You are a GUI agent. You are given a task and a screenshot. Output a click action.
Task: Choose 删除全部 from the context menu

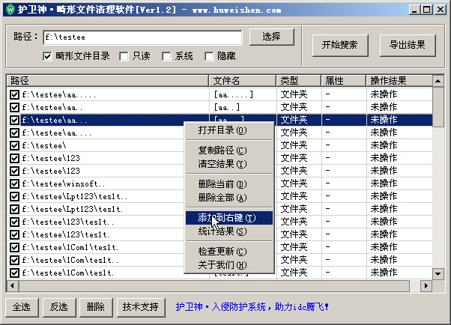(222, 197)
